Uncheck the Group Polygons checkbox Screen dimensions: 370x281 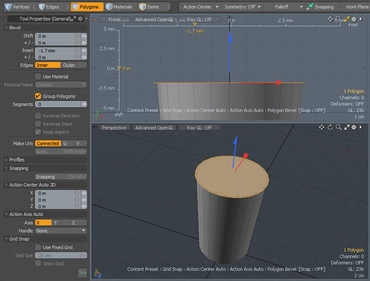pos(38,96)
